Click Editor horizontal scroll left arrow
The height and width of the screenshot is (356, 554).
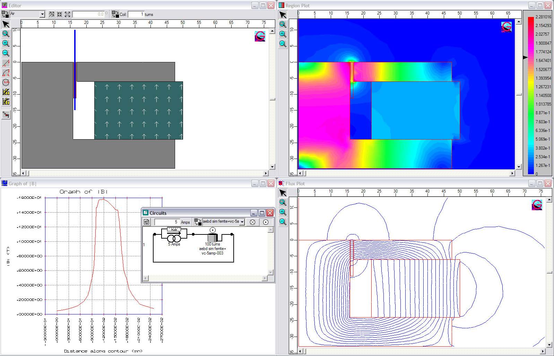23,173
